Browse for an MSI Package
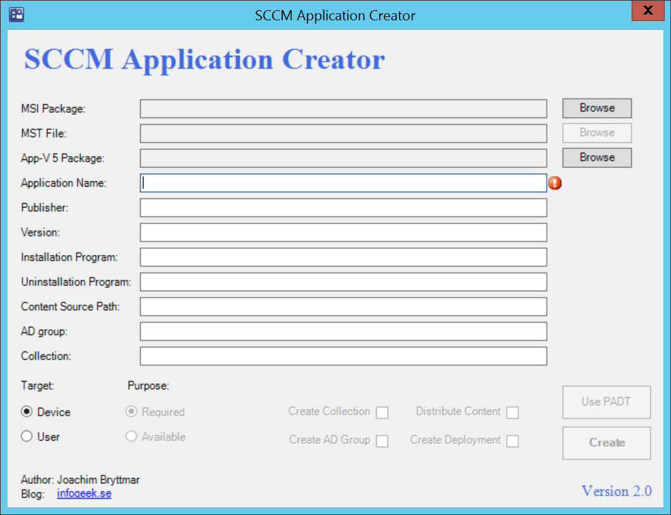Viewport: 671px width, 515px height. click(x=596, y=108)
